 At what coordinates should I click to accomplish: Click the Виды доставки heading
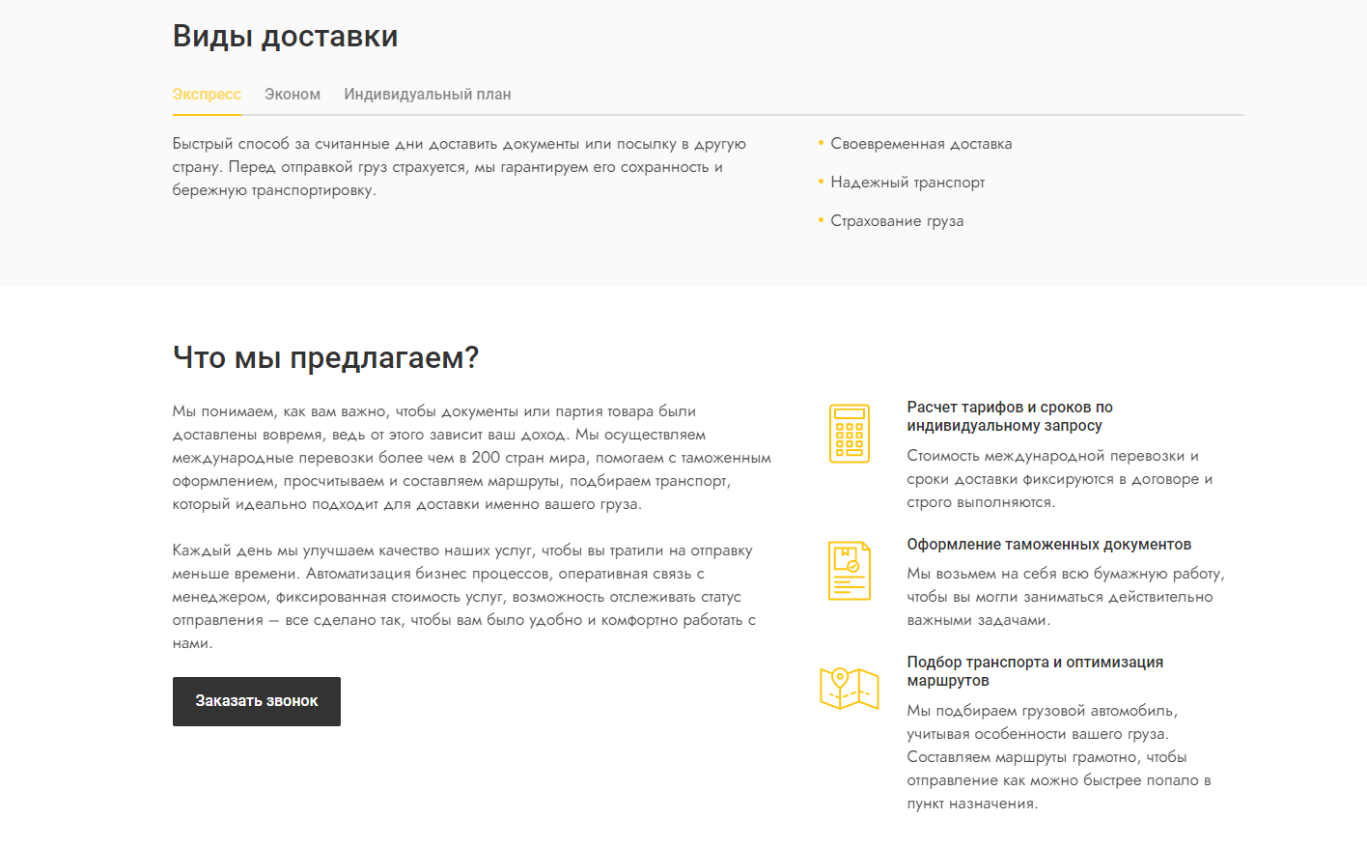[x=286, y=36]
